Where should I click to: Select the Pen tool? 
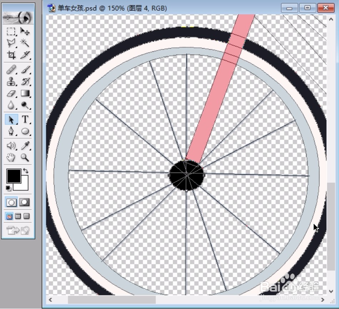click(x=11, y=131)
